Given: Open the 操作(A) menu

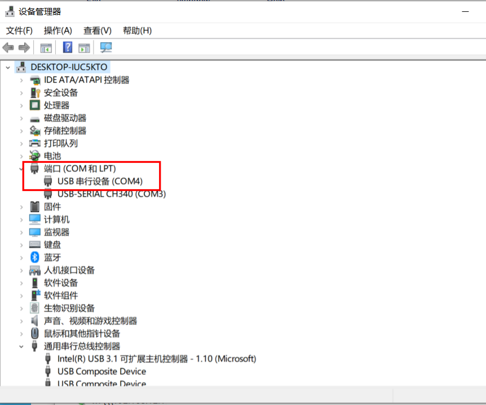Looking at the screenshot, I should (x=58, y=30).
